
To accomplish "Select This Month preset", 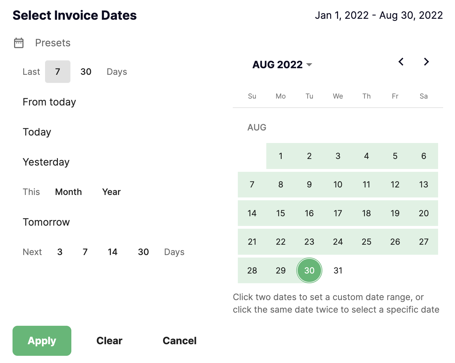I will pos(69,192).
